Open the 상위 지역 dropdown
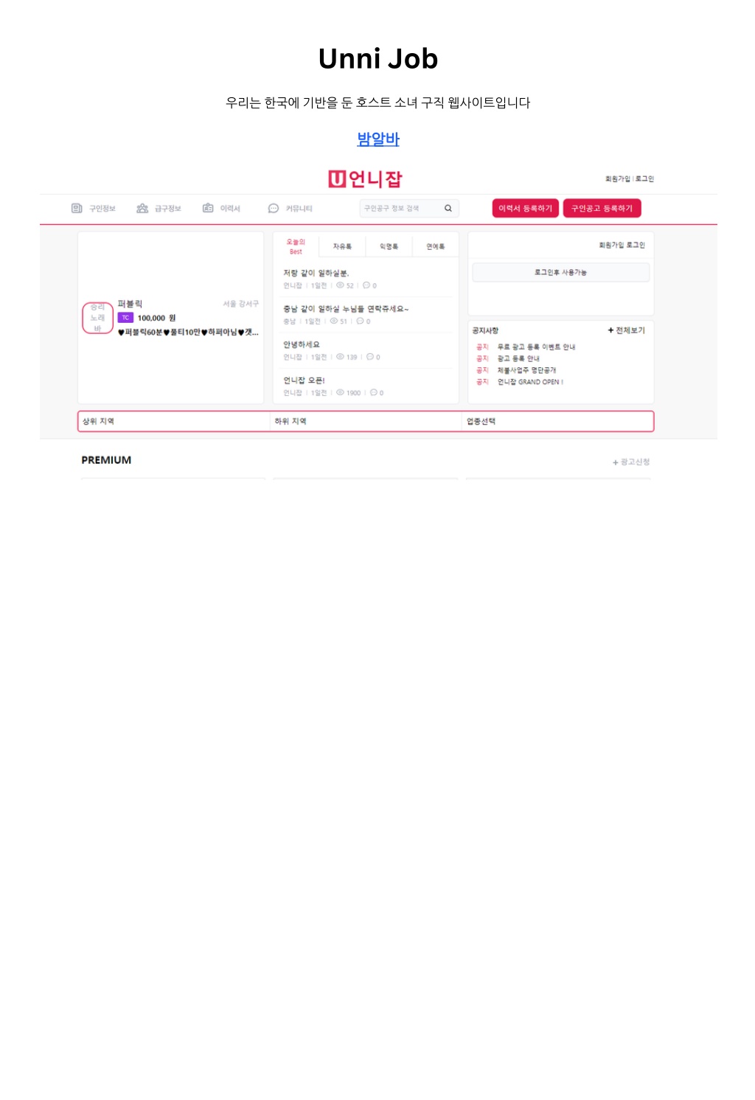The width and height of the screenshot is (755, 1100). pyautogui.click(x=174, y=422)
